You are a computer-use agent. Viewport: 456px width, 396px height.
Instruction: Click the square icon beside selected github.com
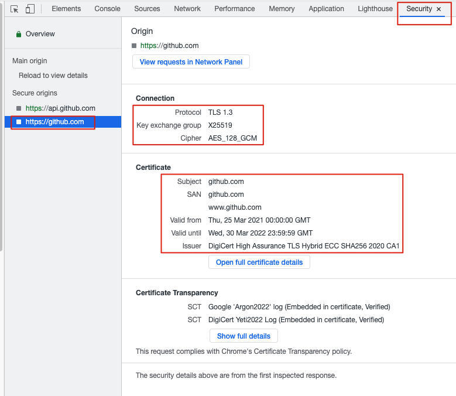19,122
